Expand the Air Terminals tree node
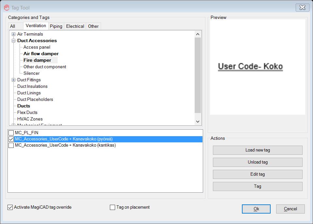313x224 pixels. pyautogui.click(x=14, y=34)
